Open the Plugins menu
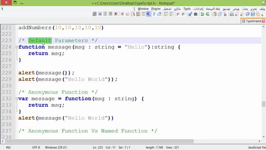The image size is (266, 150). coord(156,9)
